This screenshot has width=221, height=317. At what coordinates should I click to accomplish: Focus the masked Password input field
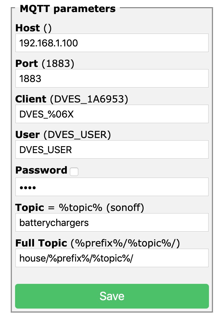112,187
